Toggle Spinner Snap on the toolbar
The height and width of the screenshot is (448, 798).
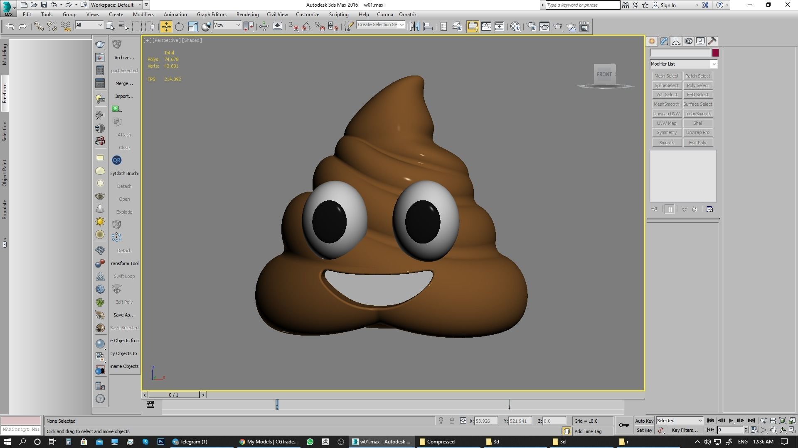[x=333, y=27]
